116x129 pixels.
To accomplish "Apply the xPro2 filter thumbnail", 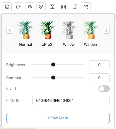I will tap(47, 30).
